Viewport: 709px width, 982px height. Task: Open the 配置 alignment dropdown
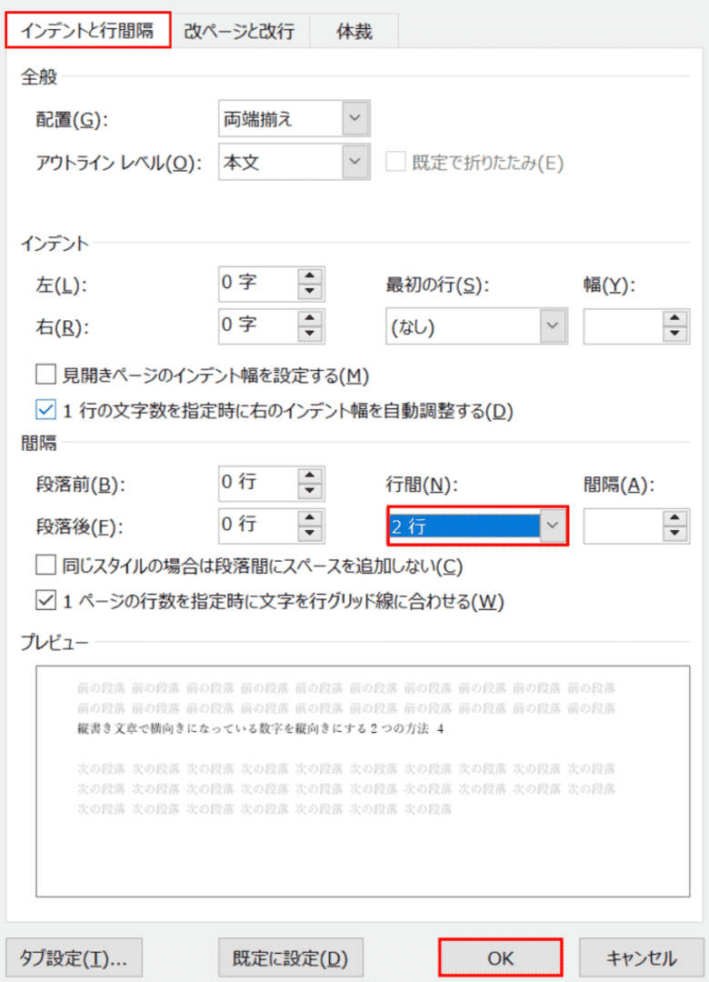click(x=294, y=118)
